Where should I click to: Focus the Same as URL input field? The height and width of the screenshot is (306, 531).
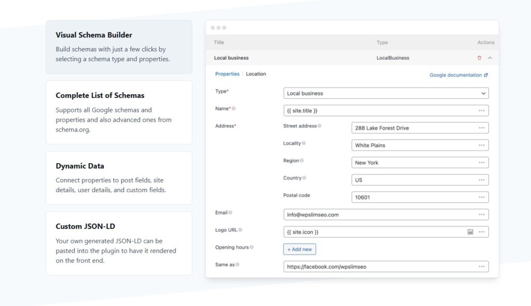tap(379, 267)
